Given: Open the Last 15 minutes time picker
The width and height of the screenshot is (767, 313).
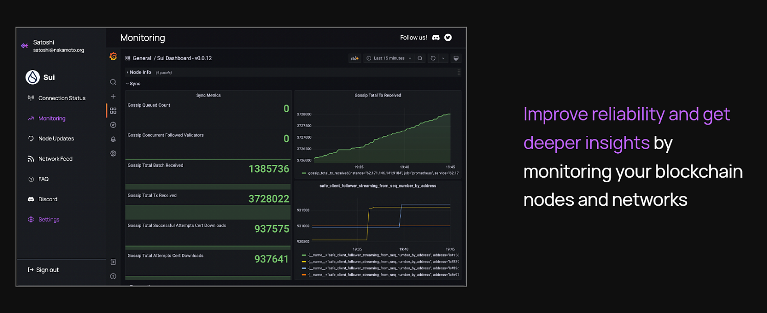Looking at the screenshot, I should pyautogui.click(x=389, y=58).
